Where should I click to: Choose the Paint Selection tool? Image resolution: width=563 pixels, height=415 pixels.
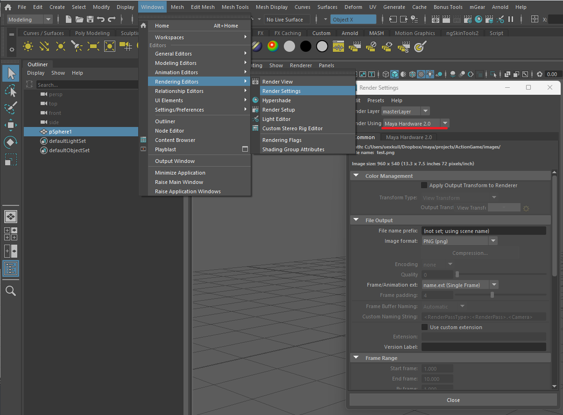point(11,107)
